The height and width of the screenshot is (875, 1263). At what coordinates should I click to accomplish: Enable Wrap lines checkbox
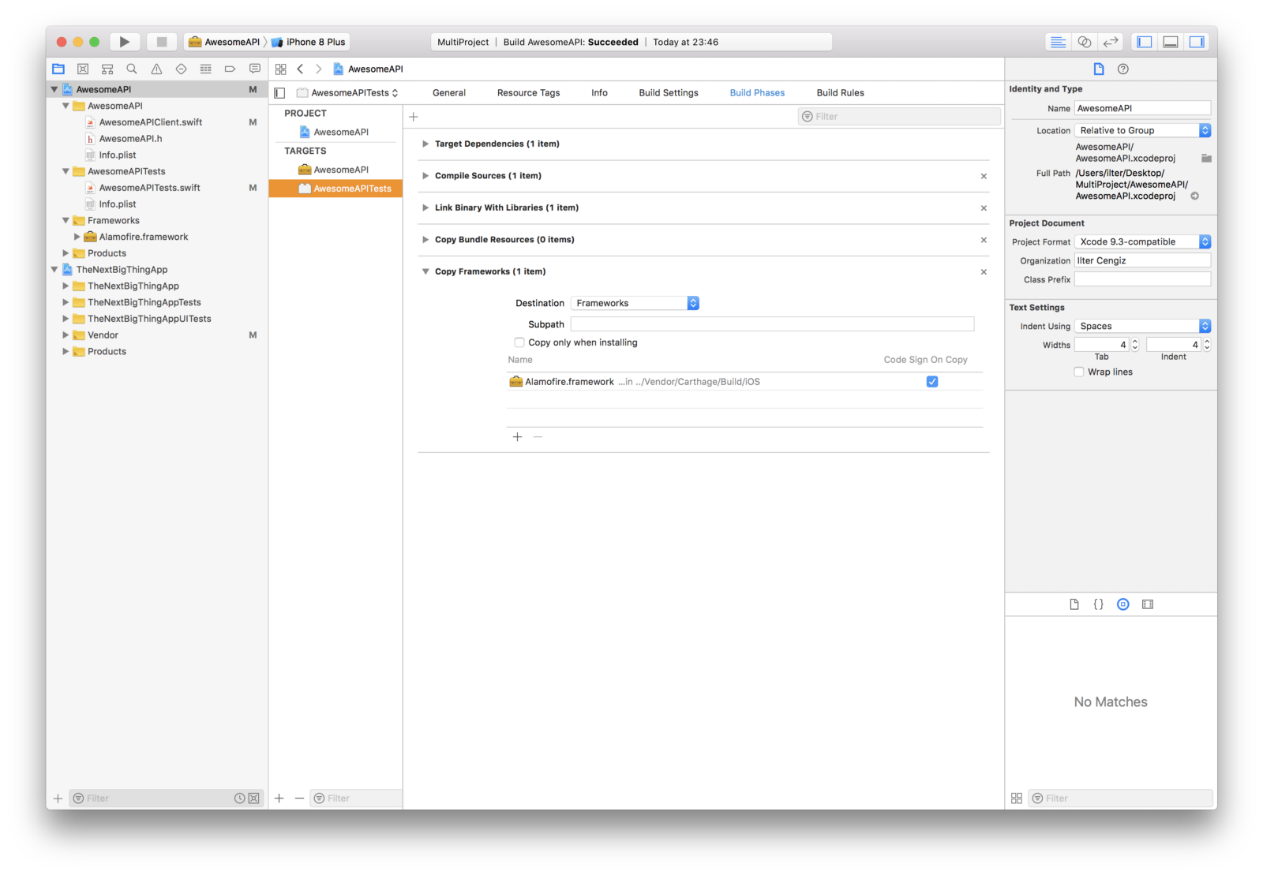pyautogui.click(x=1079, y=372)
